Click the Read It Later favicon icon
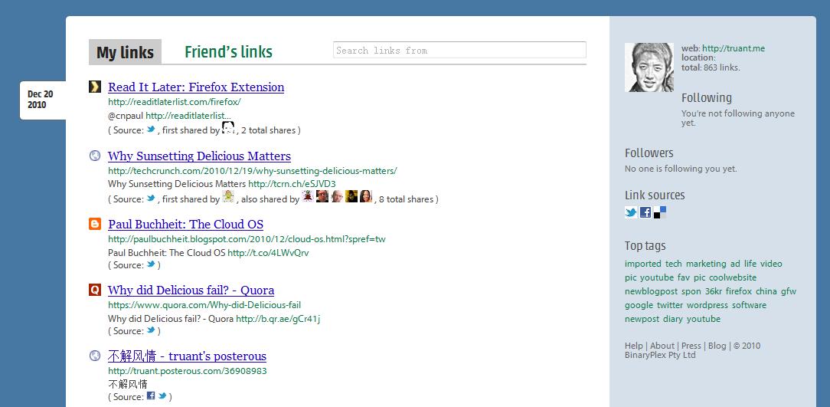This screenshot has height=407, width=830. 95,87
